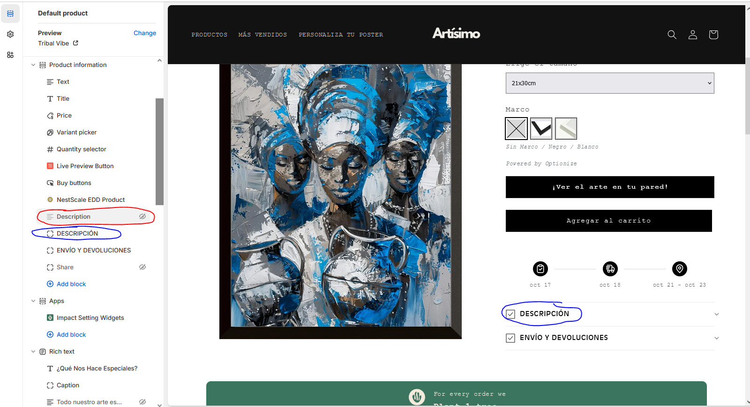Viewport: 750px width, 407px height.
Task: Show the hidden Share block
Action: (142, 267)
